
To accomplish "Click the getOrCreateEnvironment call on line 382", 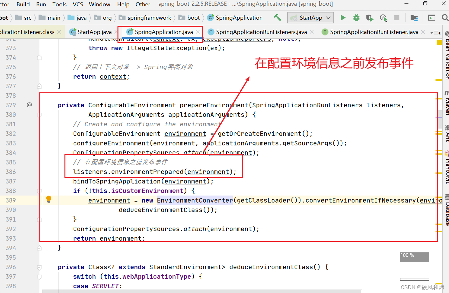I will 260,134.
